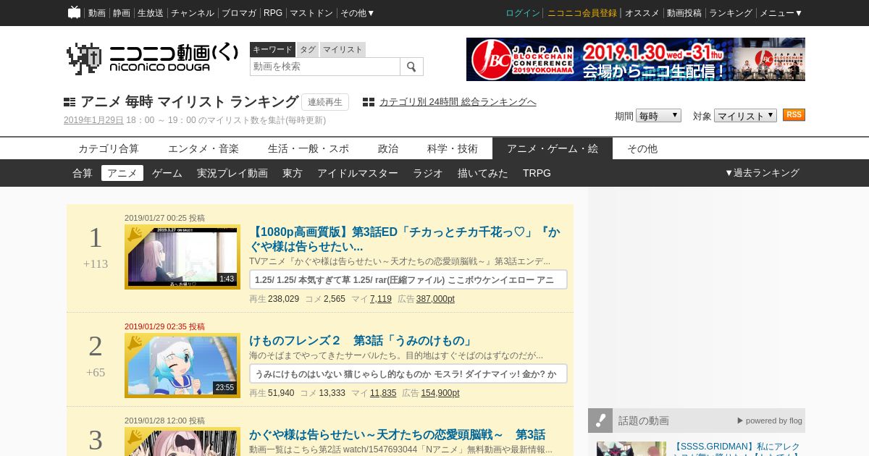Open the Japan Blockchain Conference banner ad
The image size is (869, 456).
coord(636,59)
